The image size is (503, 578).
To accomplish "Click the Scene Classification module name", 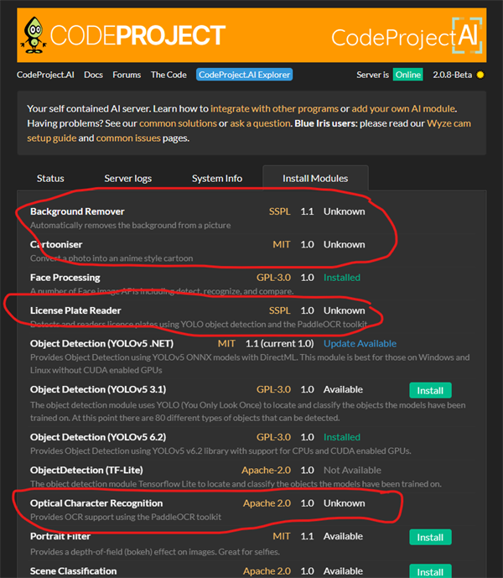I will click(x=73, y=571).
